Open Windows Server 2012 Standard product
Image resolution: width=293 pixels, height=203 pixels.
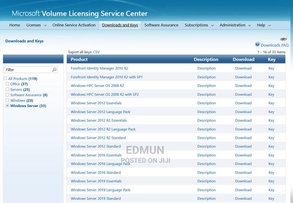[95, 146]
